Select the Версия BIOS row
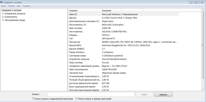 coord(124,45)
